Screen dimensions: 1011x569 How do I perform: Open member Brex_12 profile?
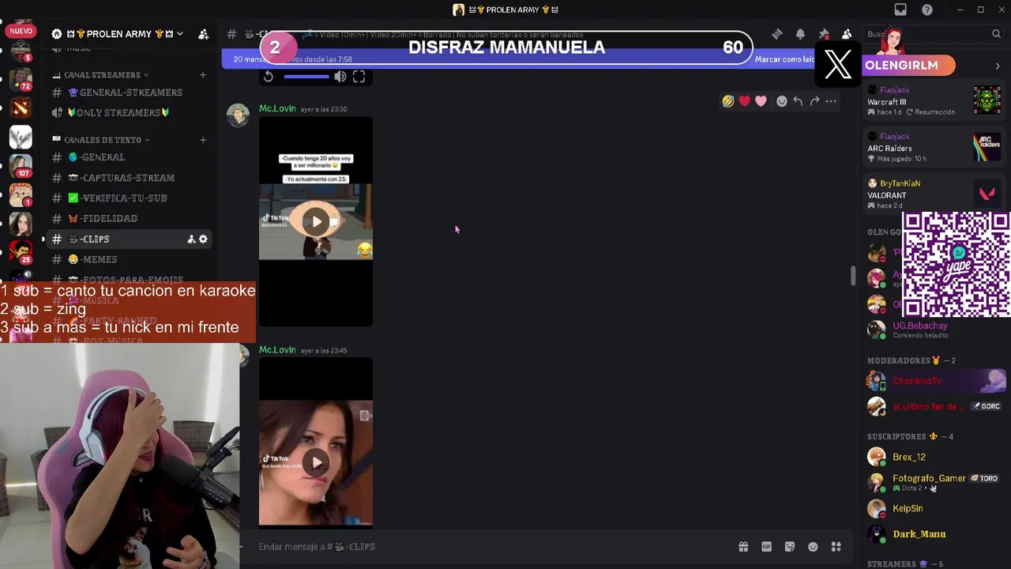(934, 457)
